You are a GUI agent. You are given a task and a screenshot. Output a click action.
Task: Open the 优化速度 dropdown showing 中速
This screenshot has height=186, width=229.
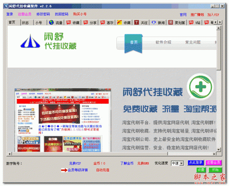pos(177,163)
